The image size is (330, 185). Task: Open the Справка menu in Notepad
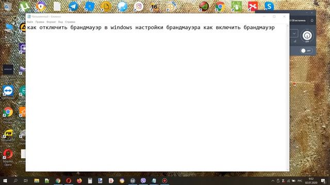pos(70,22)
